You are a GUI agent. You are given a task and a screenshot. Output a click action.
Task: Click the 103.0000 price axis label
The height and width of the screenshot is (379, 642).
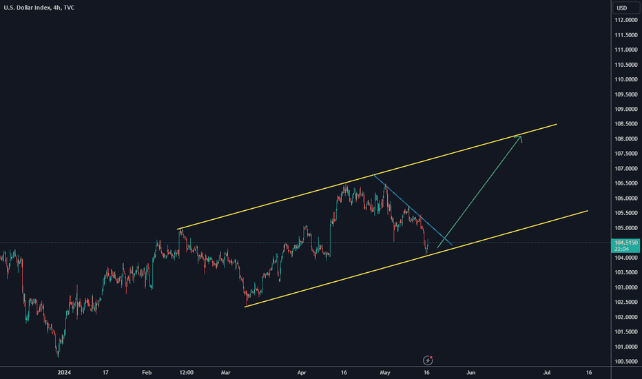pyautogui.click(x=626, y=287)
